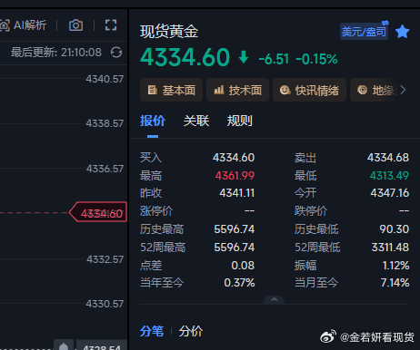The height and width of the screenshot is (350, 420).
Task: Click the bell alert icon at chart bottom
Action: coord(64,345)
